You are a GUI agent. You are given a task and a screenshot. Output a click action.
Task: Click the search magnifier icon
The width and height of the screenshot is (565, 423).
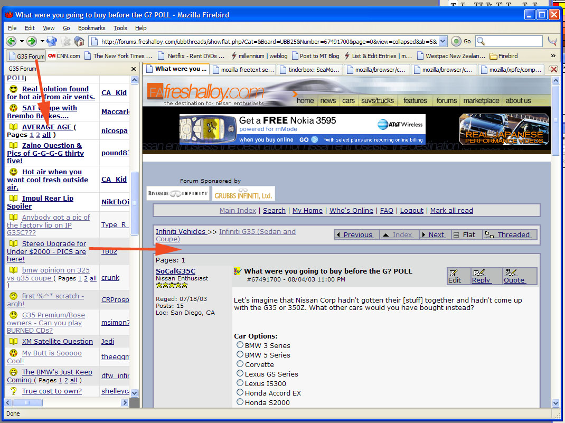[481, 41]
